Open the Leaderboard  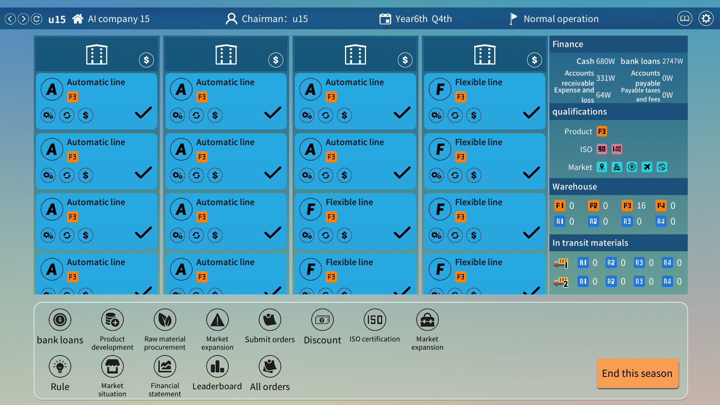pos(217,366)
